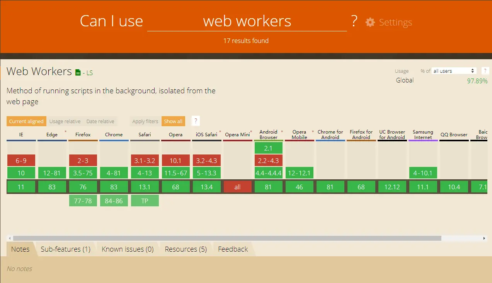
Task: Click the Firefox column header
Action: click(83, 135)
